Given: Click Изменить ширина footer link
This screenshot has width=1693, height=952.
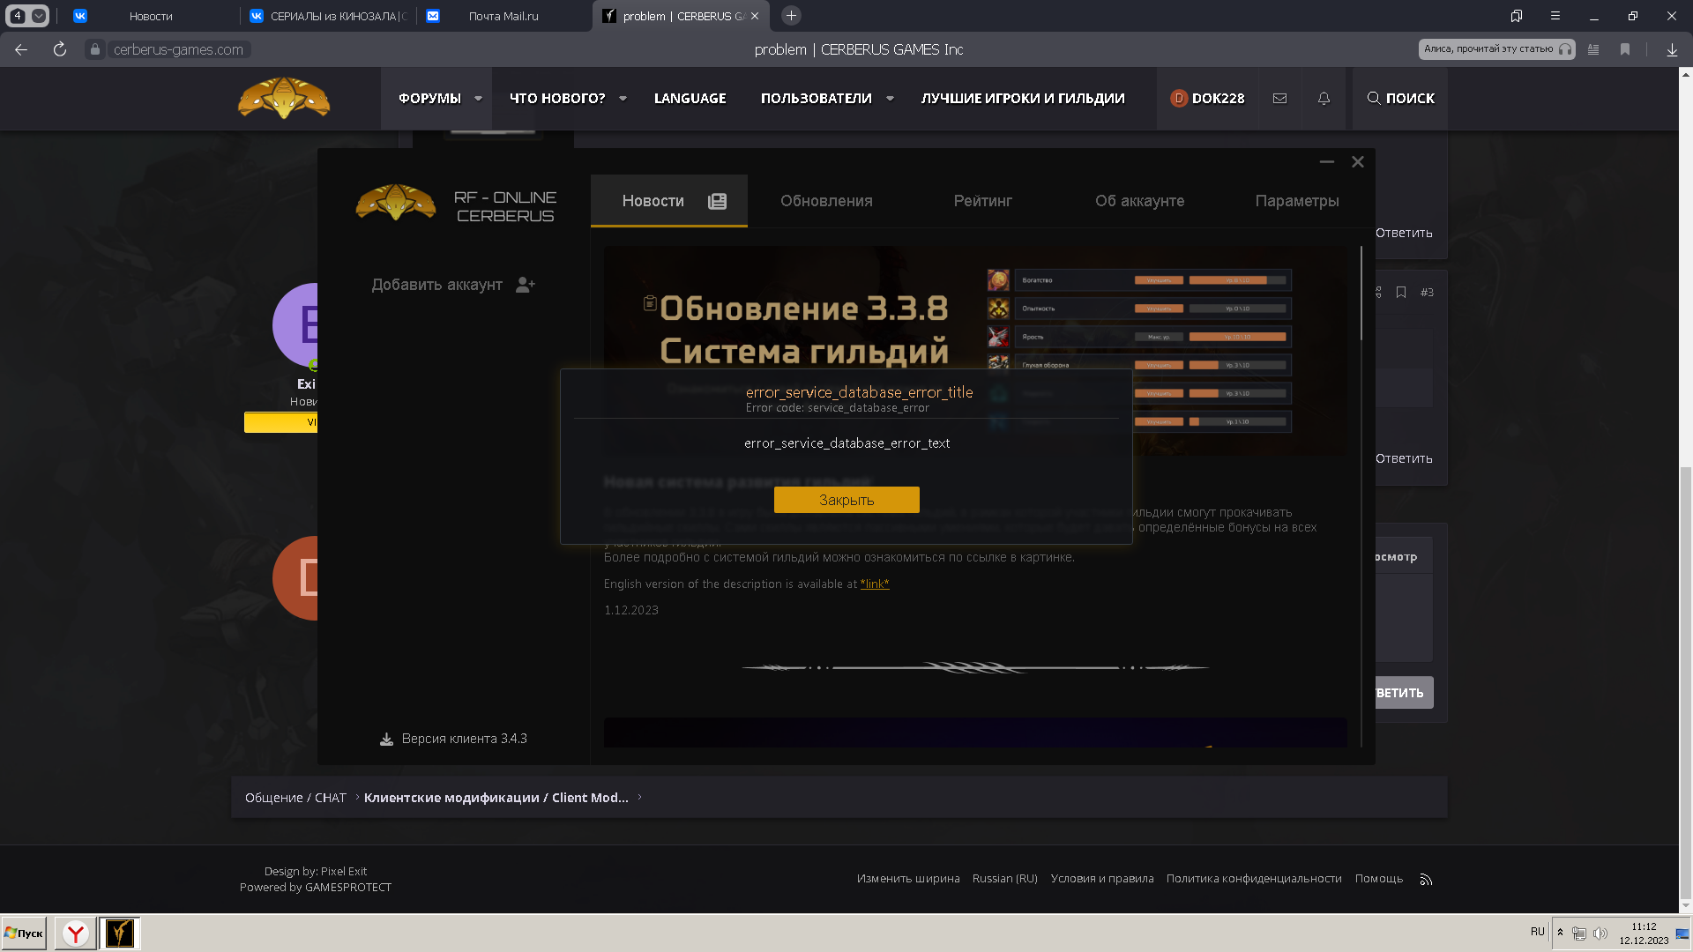Looking at the screenshot, I should click(x=908, y=878).
